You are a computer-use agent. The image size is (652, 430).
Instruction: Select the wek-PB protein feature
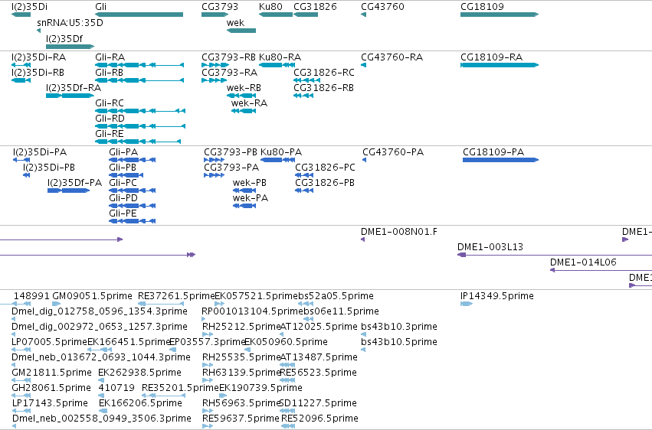pos(244,191)
